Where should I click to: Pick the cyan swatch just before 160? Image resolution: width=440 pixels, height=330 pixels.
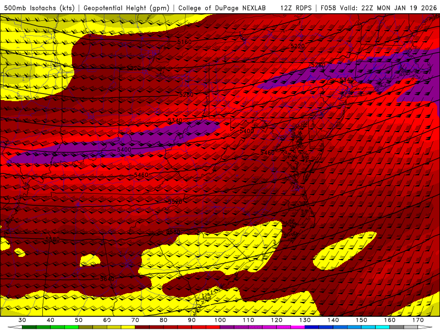click(x=382, y=327)
